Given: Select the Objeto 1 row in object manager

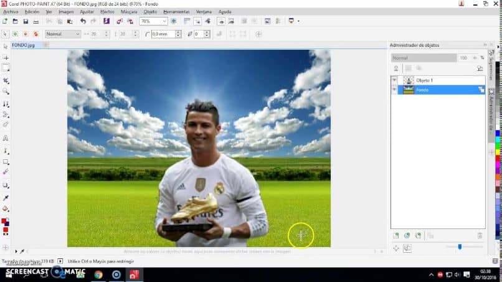Looking at the screenshot, I should point(438,80).
